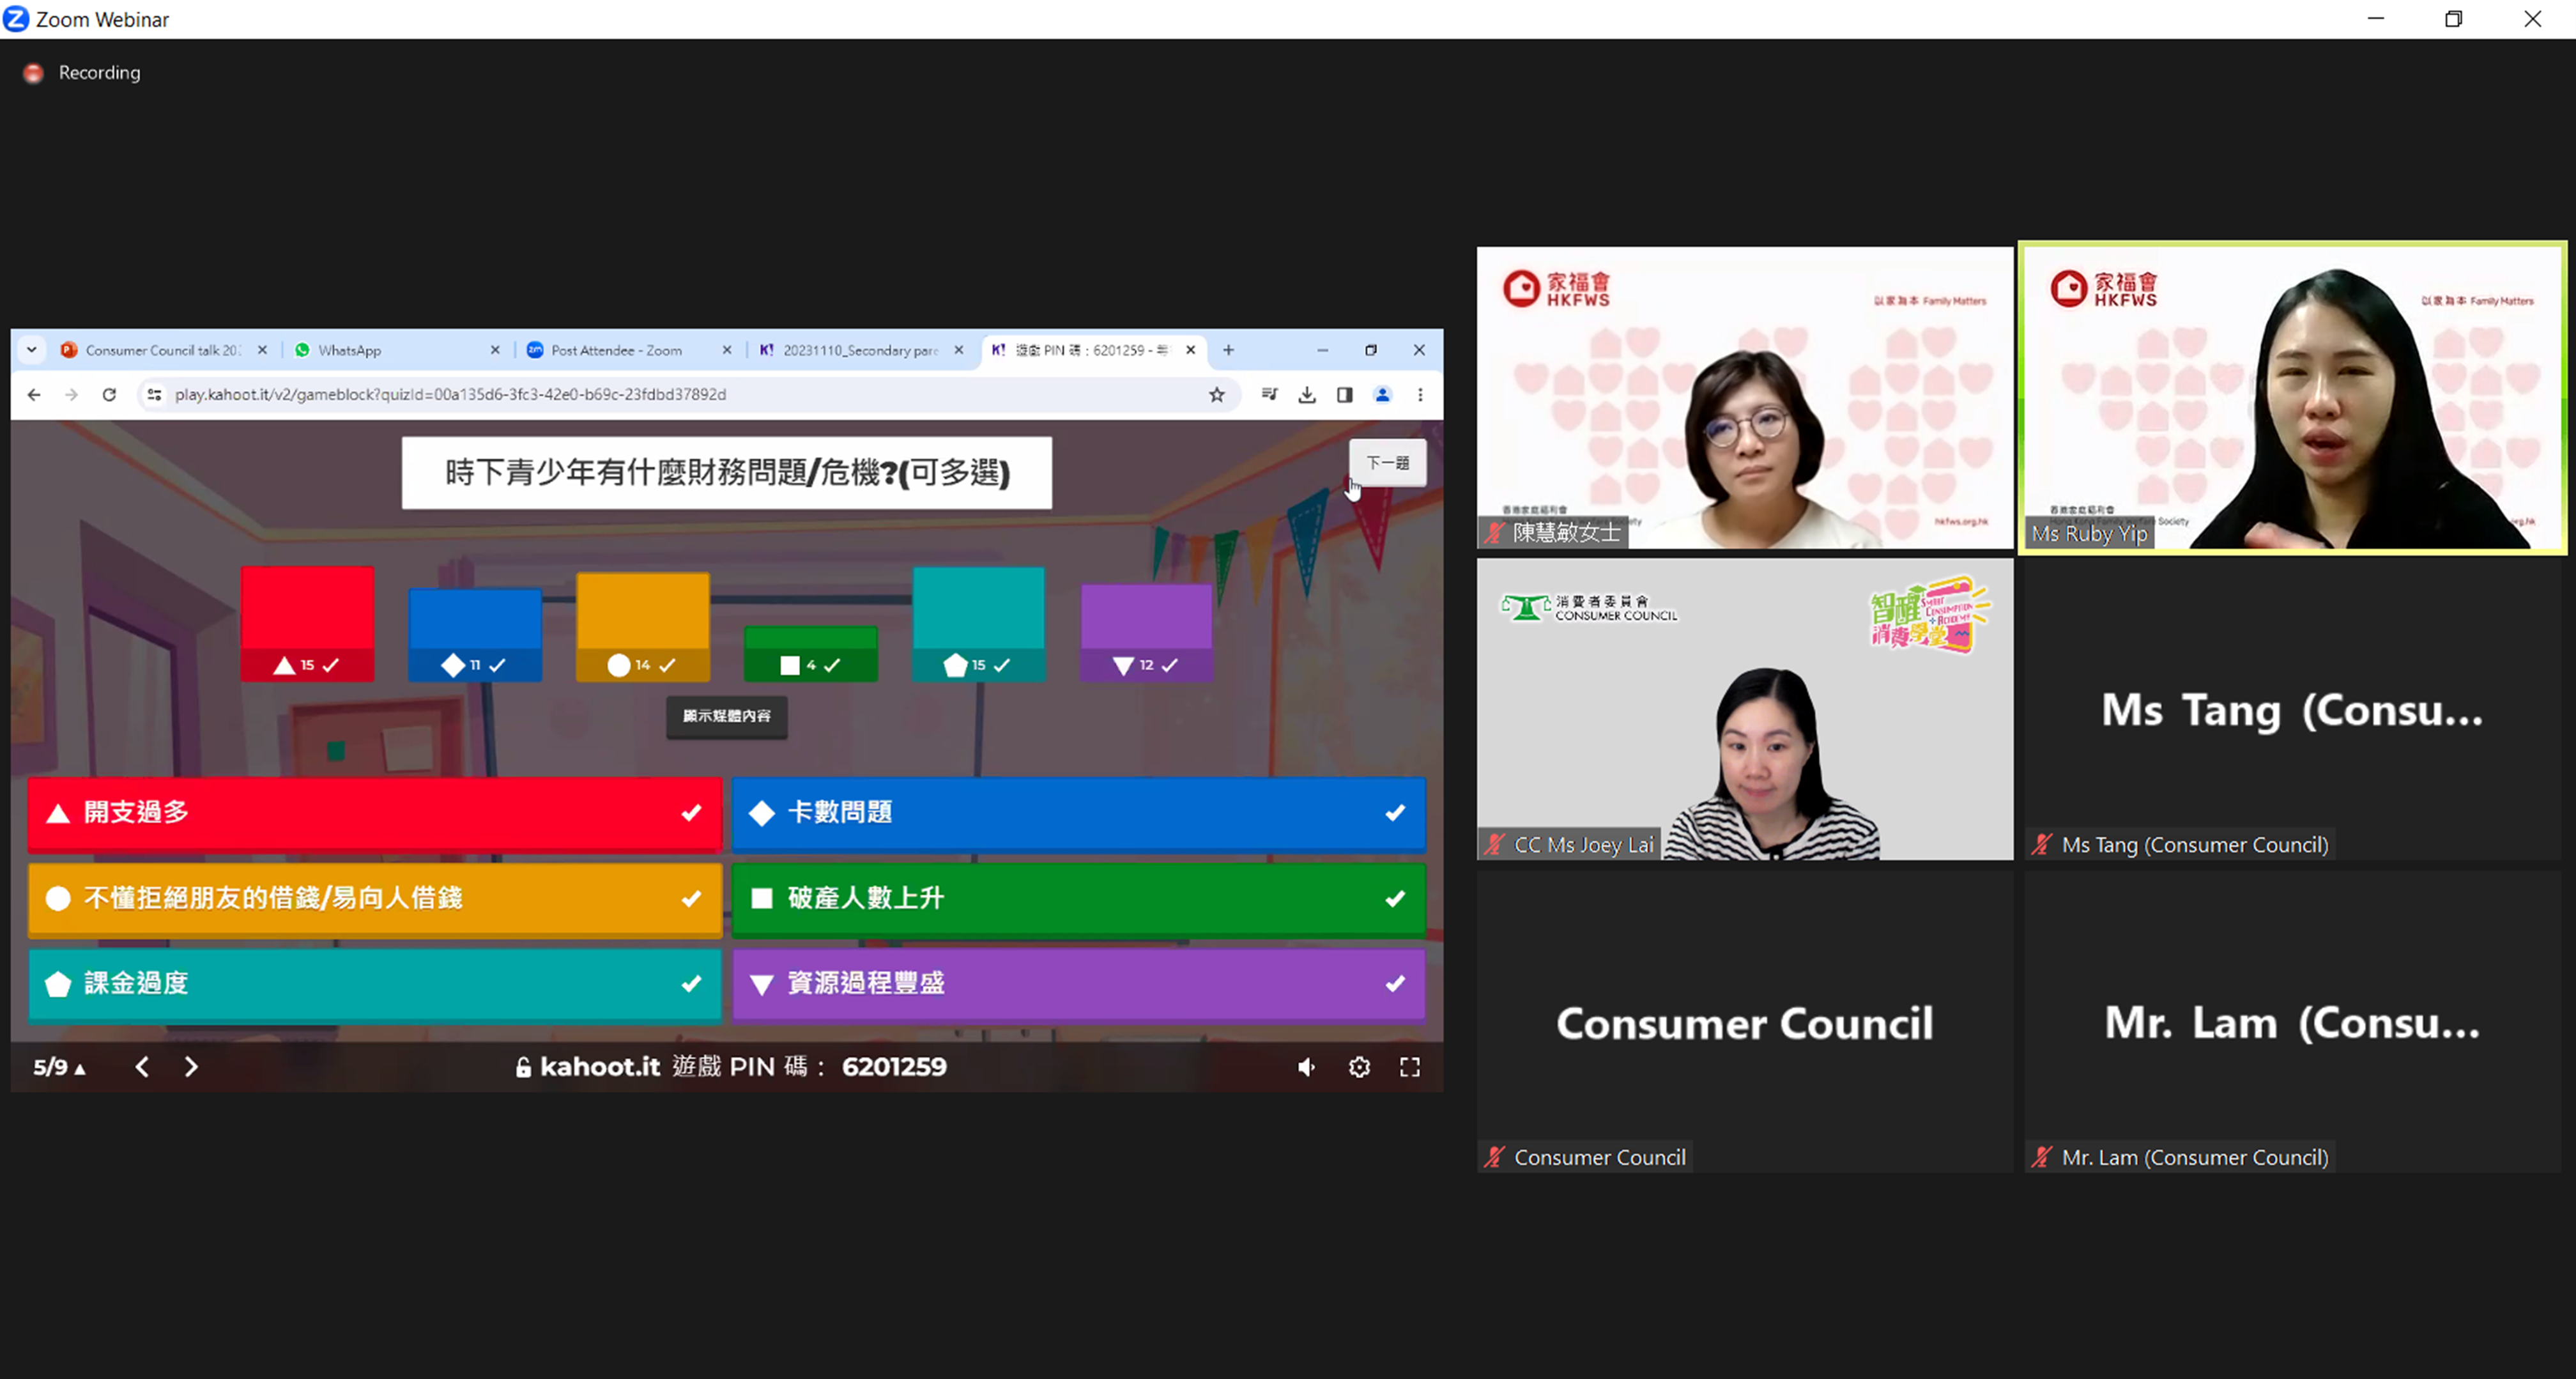Click the muted mic icon of 陳慧敏女士
Viewport: 2576px width, 1379px height.
(1494, 533)
